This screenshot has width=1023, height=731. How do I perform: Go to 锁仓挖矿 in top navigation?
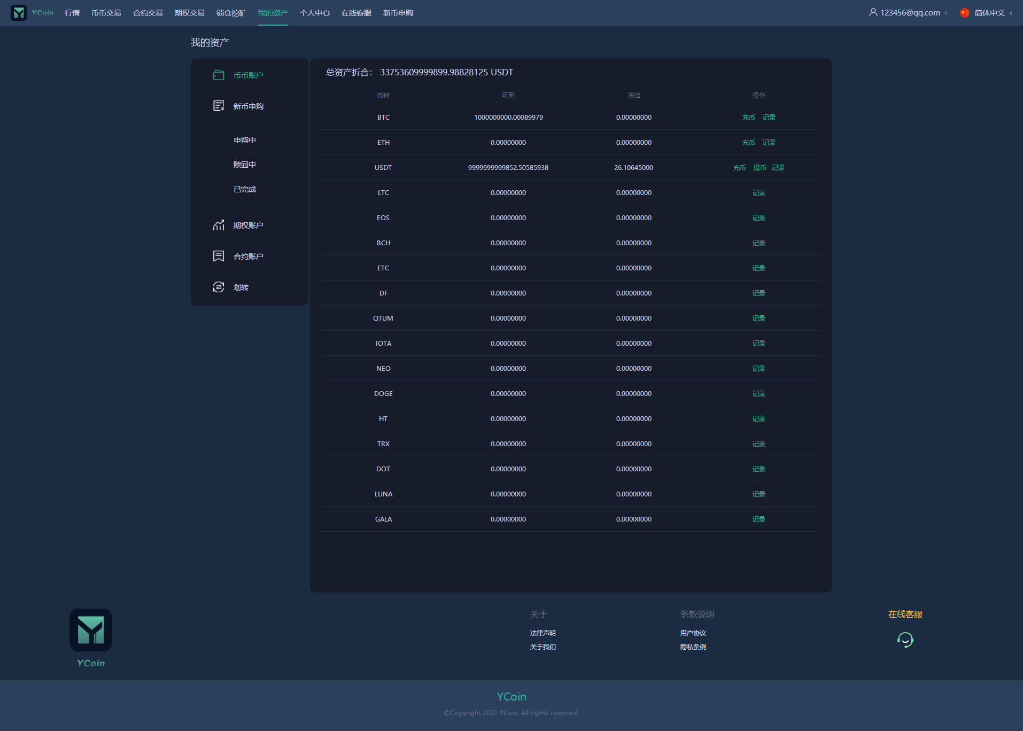pos(231,13)
